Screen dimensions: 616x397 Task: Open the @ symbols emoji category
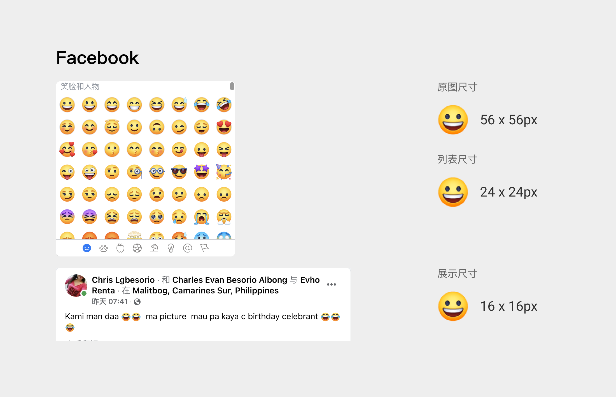(x=188, y=248)
